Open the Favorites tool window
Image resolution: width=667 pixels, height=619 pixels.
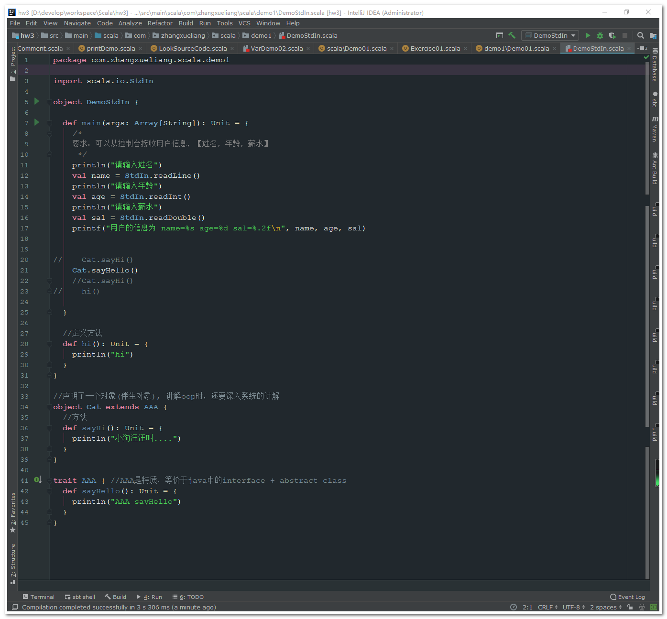[x=13, y=512]
